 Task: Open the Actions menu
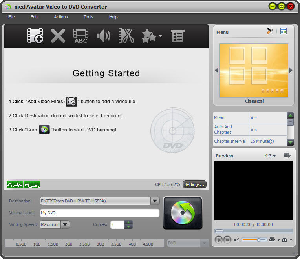[x=60, y=17]
